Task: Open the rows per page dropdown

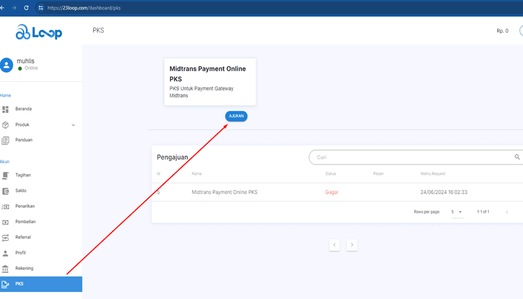Action: point(457,212)
